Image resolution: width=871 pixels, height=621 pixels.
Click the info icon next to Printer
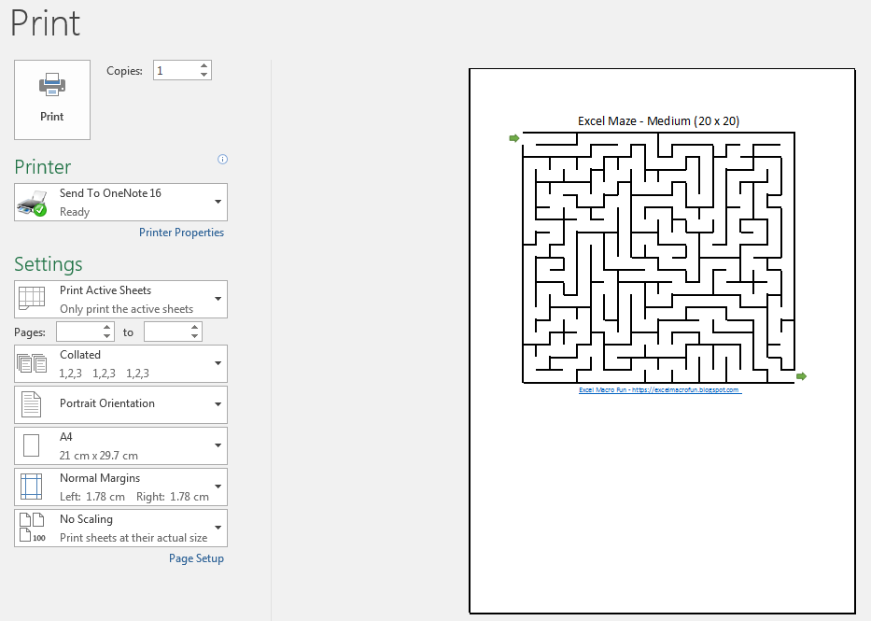point(222,159)
